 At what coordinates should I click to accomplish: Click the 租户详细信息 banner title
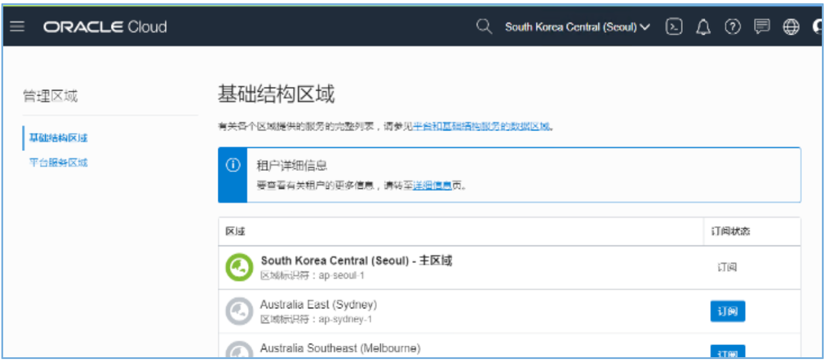[x=291, y=166]
